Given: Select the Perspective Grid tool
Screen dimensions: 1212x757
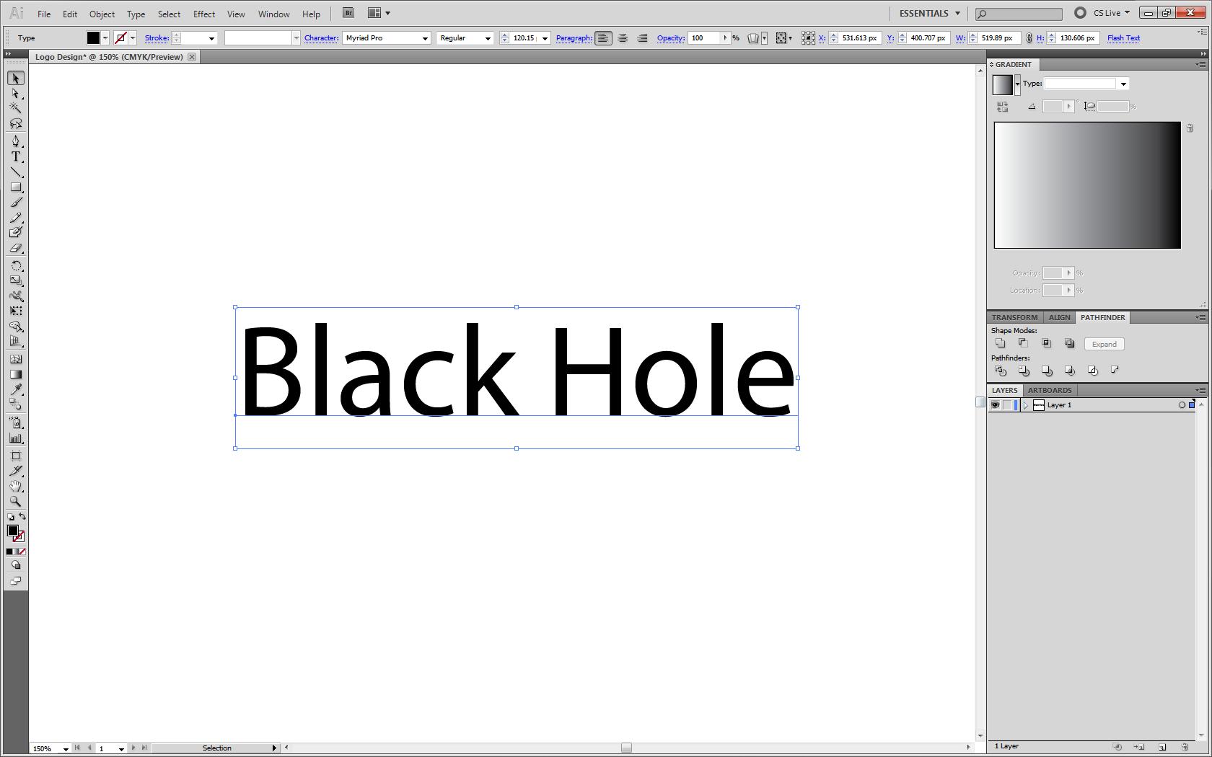Looking at the screenshot, I should pos(16,342).
